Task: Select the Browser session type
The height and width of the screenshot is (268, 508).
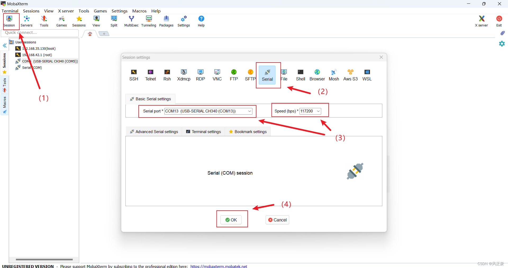Action: (317, 75)
